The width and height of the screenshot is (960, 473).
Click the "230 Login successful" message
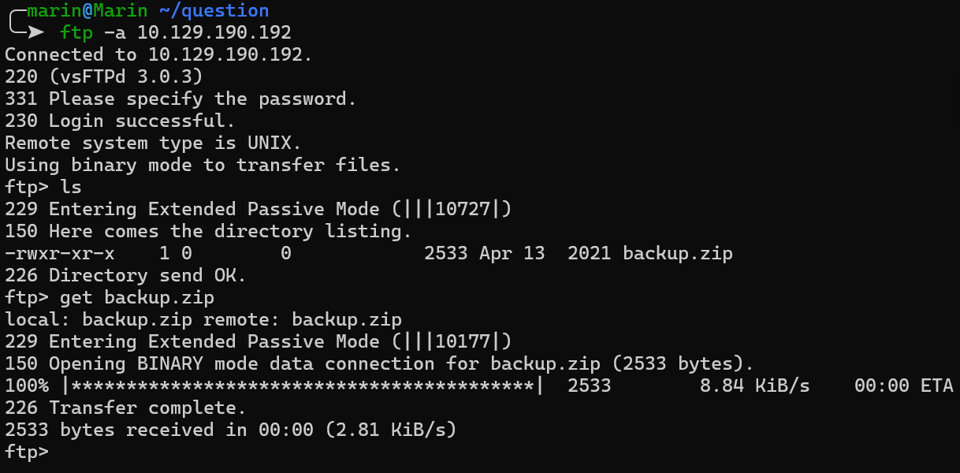point(120,121)
